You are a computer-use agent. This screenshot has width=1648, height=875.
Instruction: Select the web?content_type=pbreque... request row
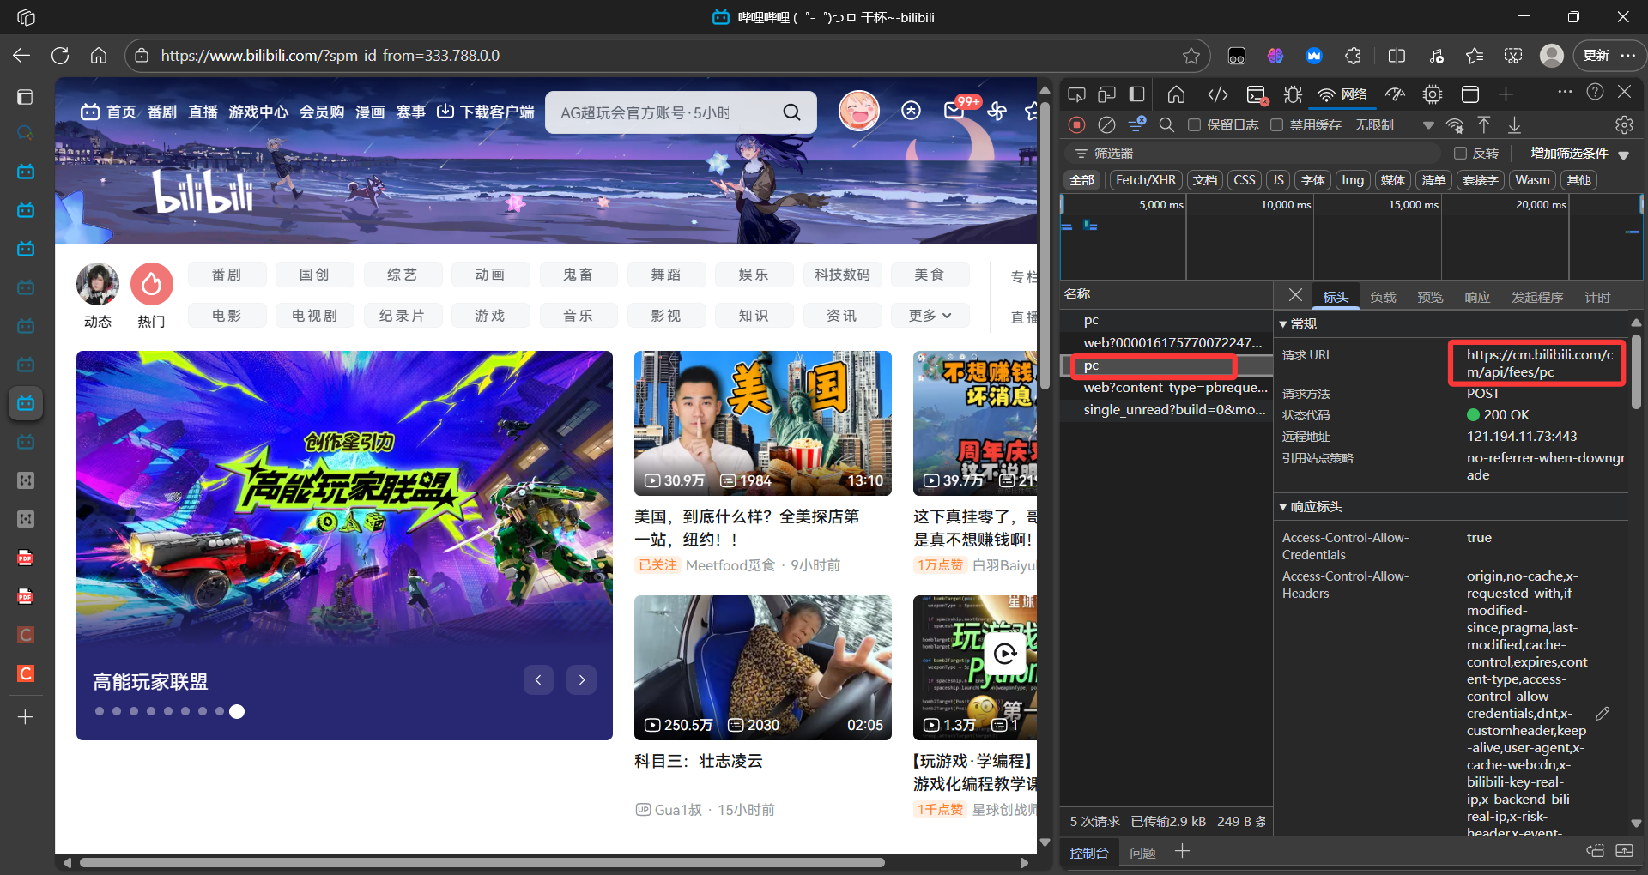1166,388
